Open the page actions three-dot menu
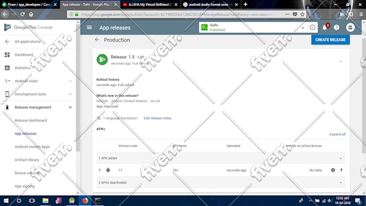 [x=287, y=15]
